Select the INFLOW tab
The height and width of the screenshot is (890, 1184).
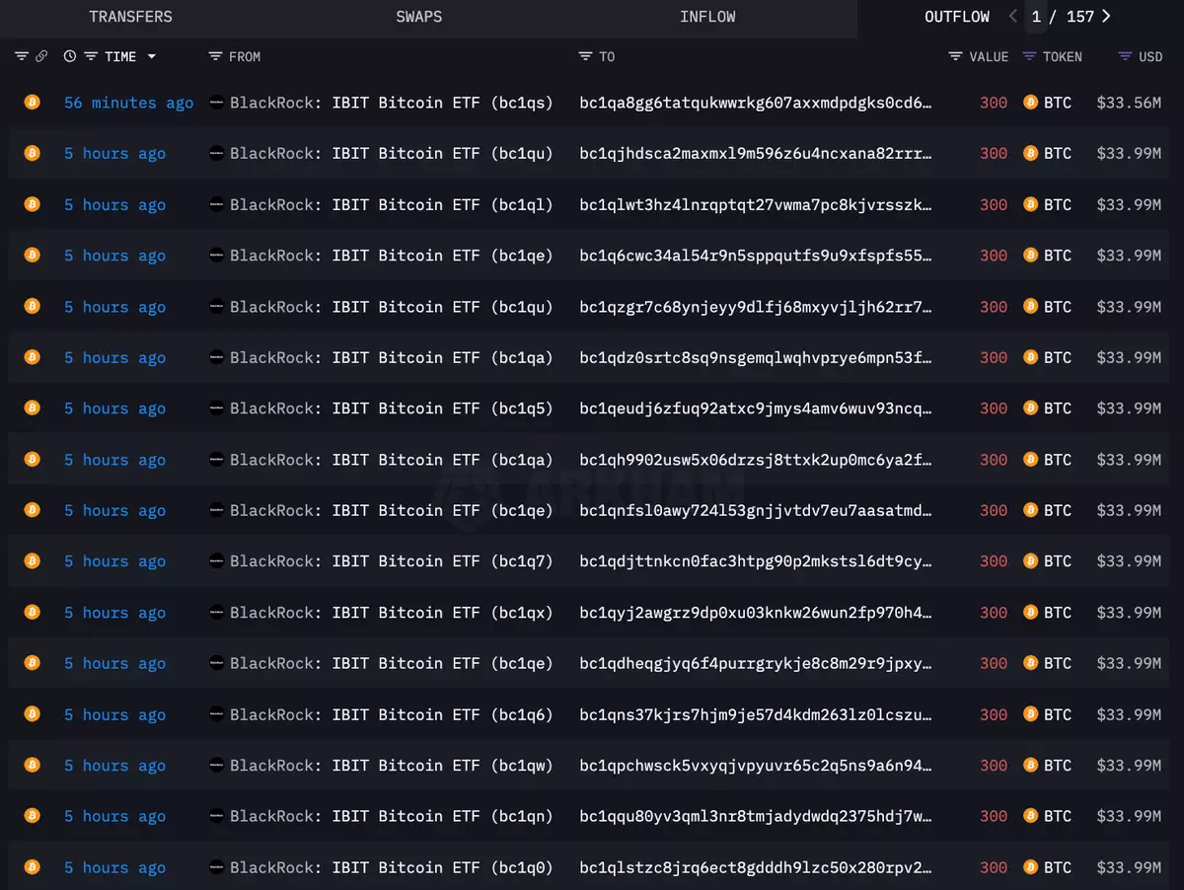(707, 17)
